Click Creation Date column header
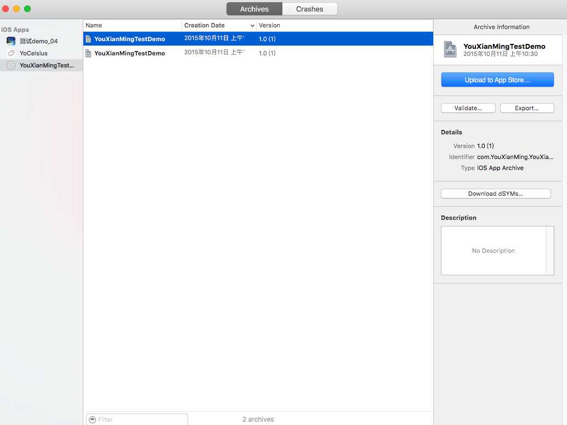The width and height of the screenshot is (567, 425). [219, 25]
